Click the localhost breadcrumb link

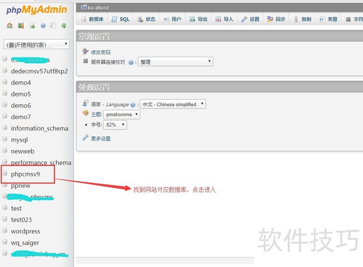coord(98,8)
